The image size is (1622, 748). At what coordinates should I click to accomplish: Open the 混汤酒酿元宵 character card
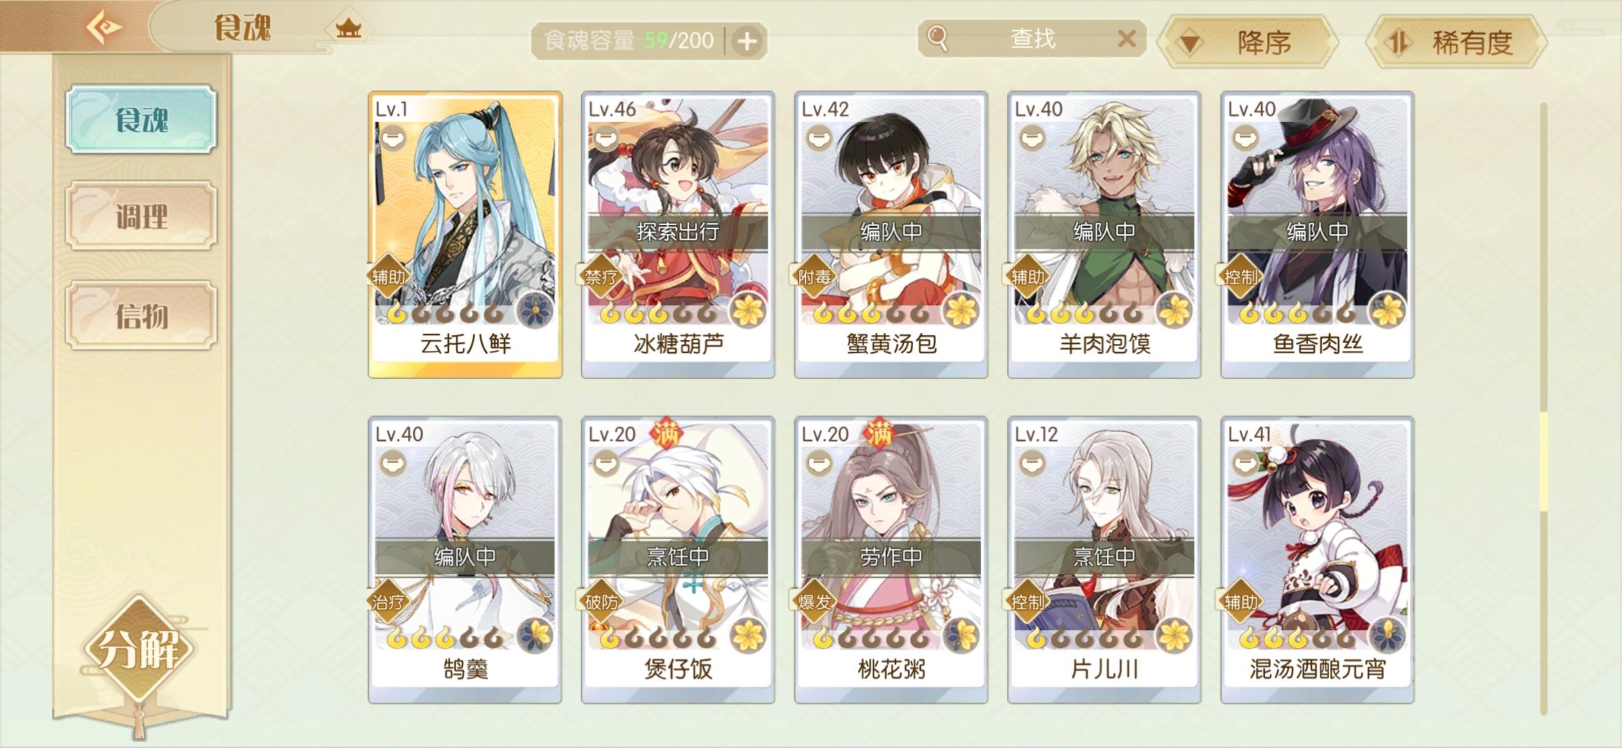coord(1317,560)
